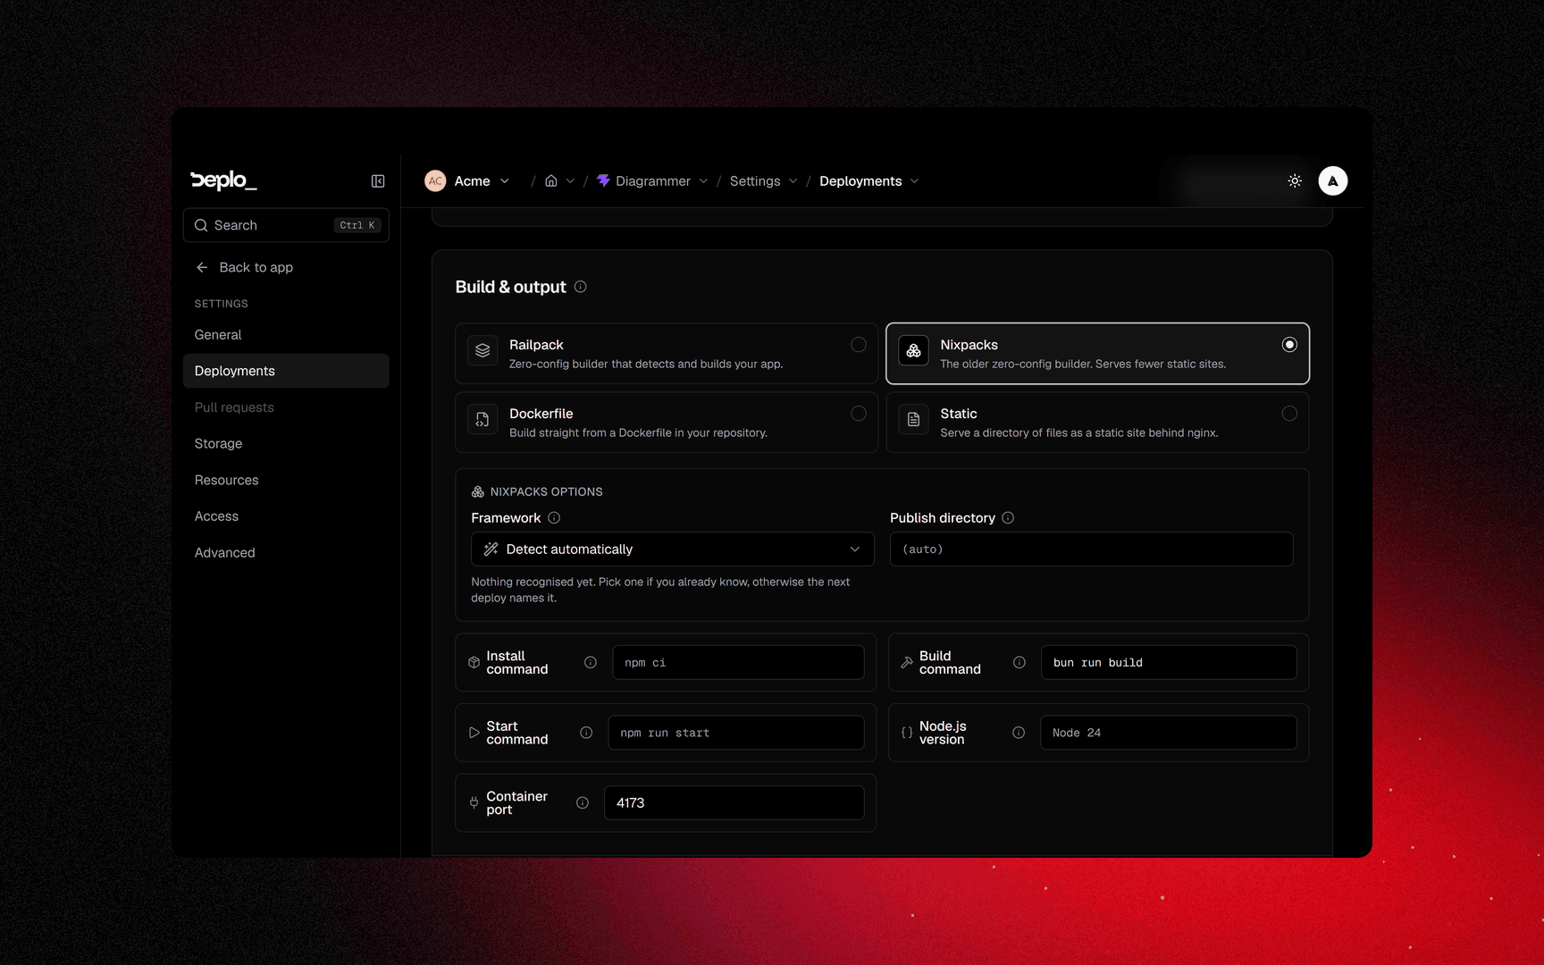Expand the Acme workspace switcher
This screenshot has height=965, width=1544.
505,181
